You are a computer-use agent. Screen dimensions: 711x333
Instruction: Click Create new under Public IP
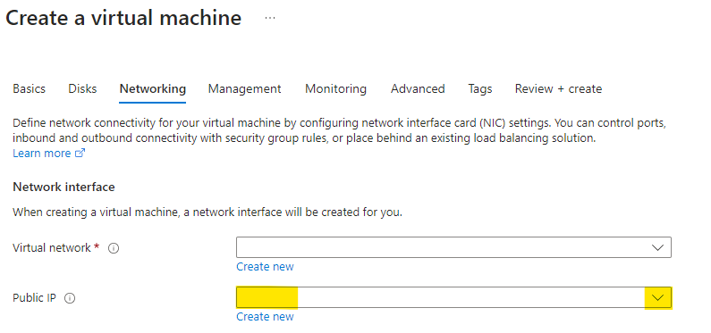pos(265,316)
